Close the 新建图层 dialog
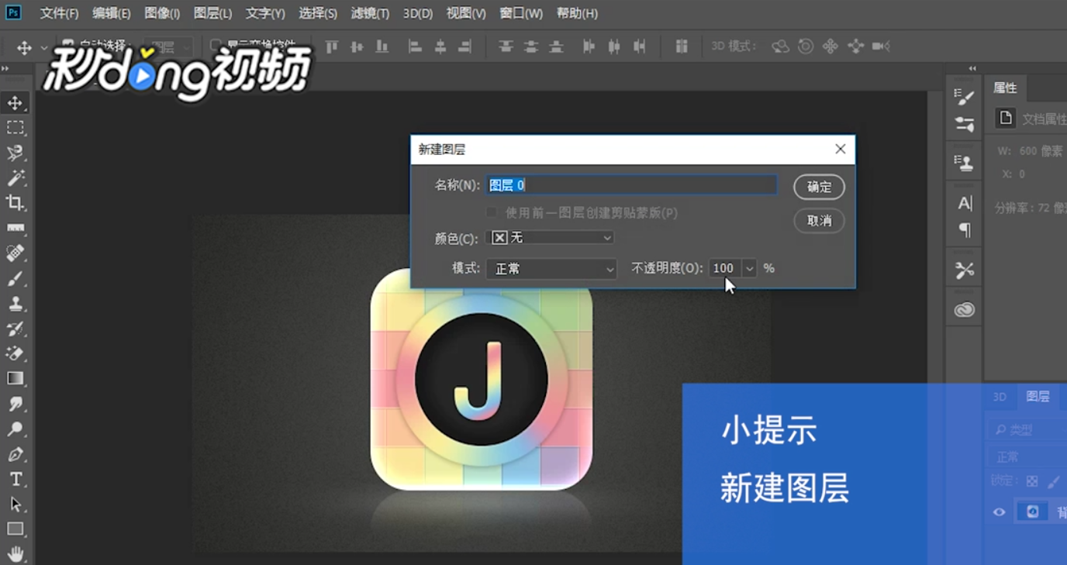The image size is (1067, 565). pos(840,149)
